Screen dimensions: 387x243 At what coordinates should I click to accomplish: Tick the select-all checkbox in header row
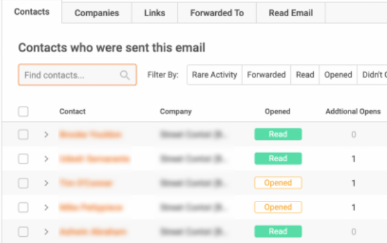click(23, 112)
